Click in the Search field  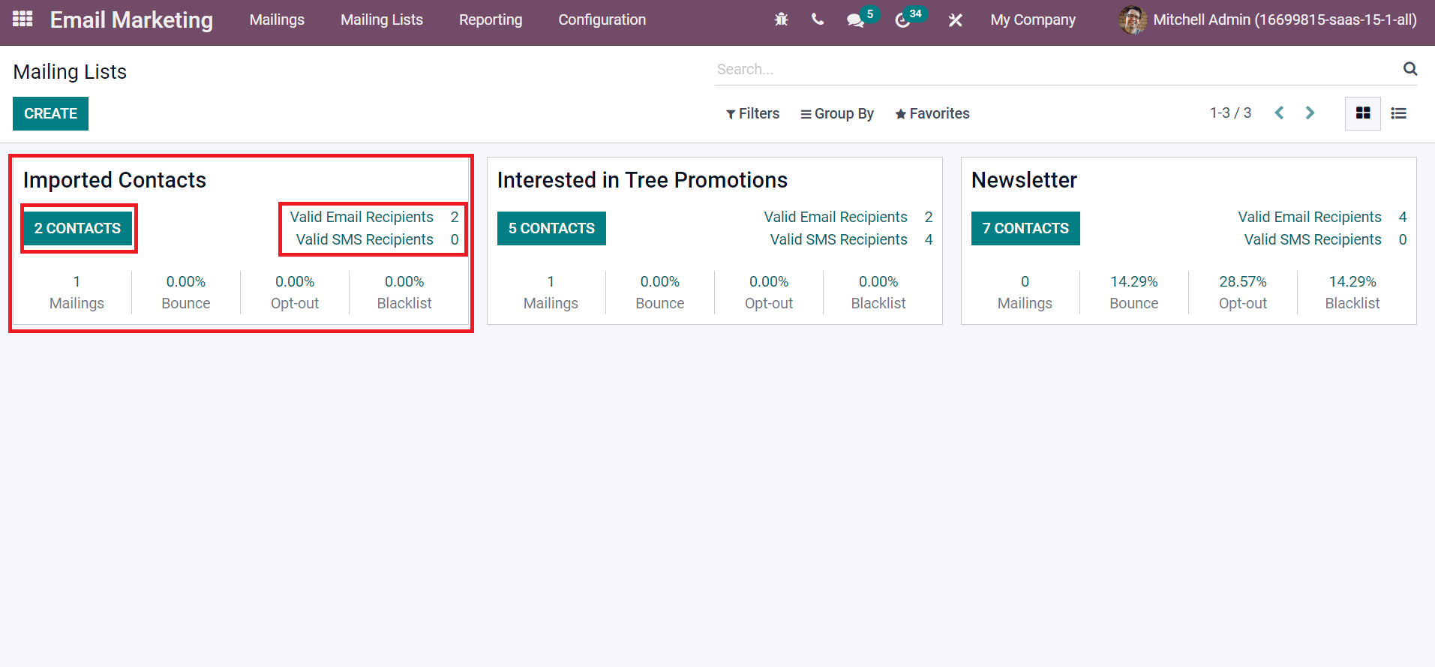1058,69
